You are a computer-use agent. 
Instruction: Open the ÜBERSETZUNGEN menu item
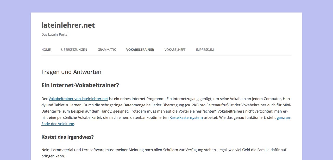pos(74,50)
